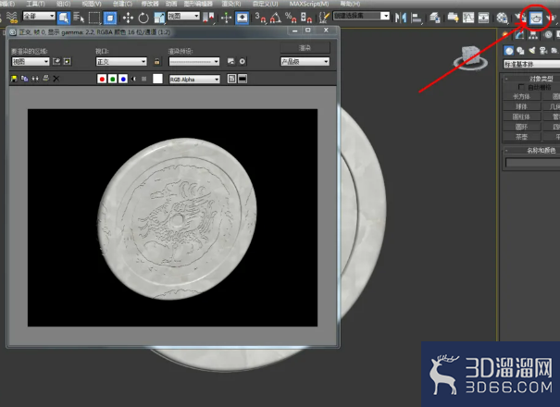The height and width of the screenshot is (407, 560).
Task: Select the Cameras category icon
Action: [x=543, y=51]
